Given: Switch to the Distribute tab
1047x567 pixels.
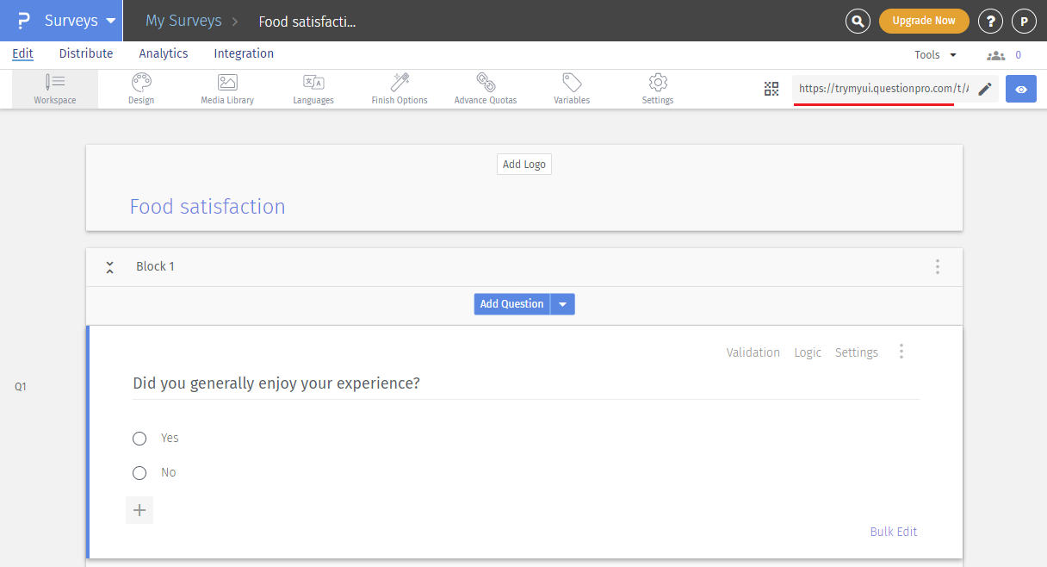Looking at the screenshot, I should (86, 53).
